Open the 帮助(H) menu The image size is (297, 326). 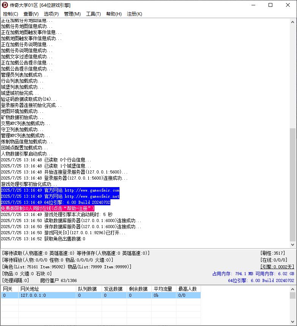click(114, 14)
